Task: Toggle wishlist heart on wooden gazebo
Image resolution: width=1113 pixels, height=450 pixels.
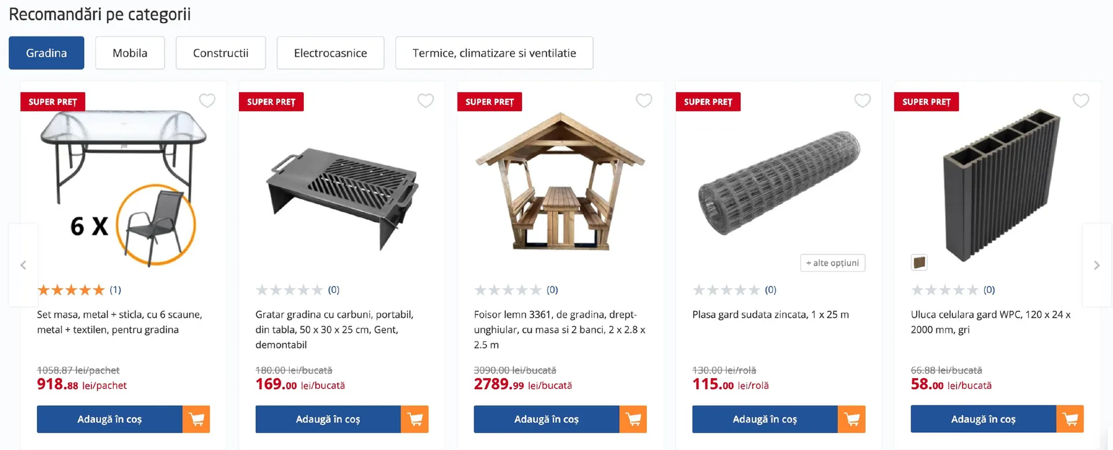Action: pyautogui.click(x=644, y=100)
